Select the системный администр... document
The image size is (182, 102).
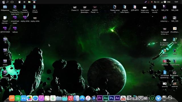click(x=165, y=74)
